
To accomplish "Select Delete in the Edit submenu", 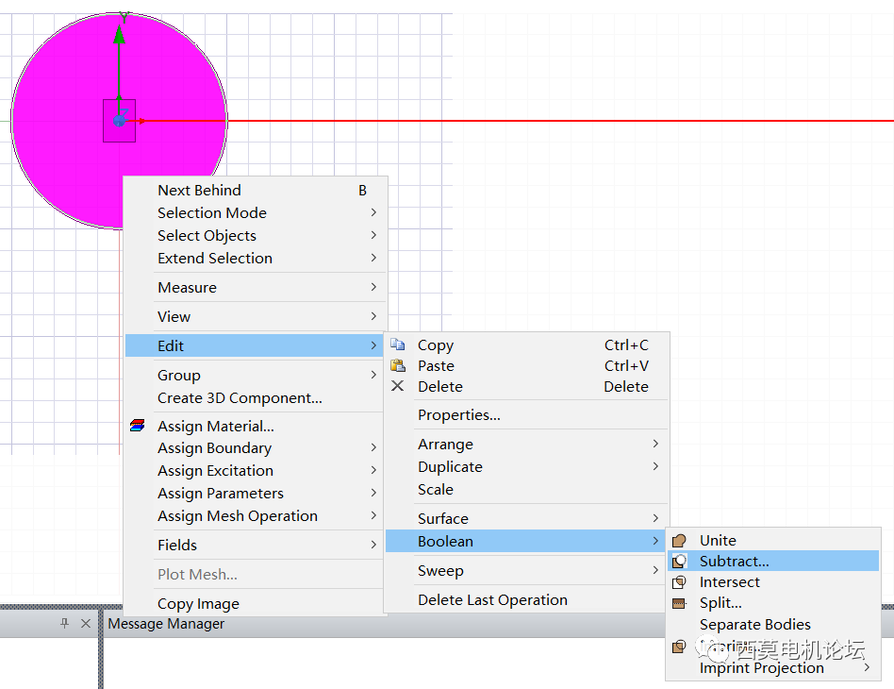I will click(527, 386).
